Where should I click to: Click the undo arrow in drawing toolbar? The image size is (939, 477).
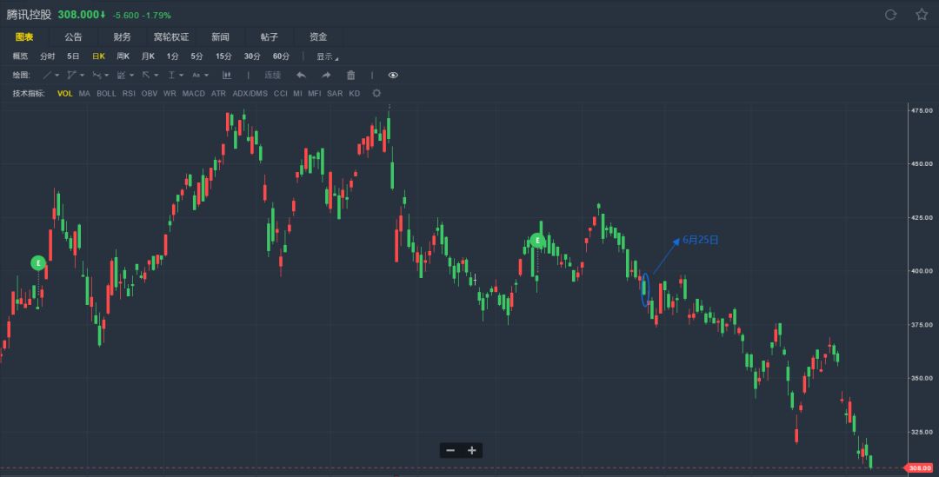click(x=301, y=76)
